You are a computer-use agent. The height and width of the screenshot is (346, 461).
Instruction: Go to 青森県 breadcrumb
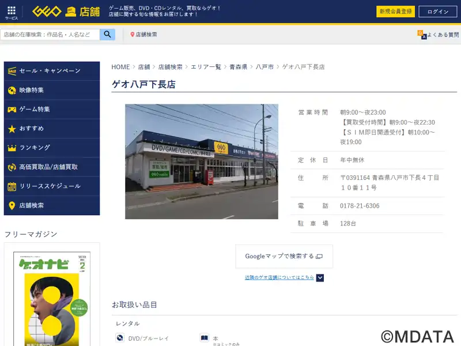click(x=238, y=67)
